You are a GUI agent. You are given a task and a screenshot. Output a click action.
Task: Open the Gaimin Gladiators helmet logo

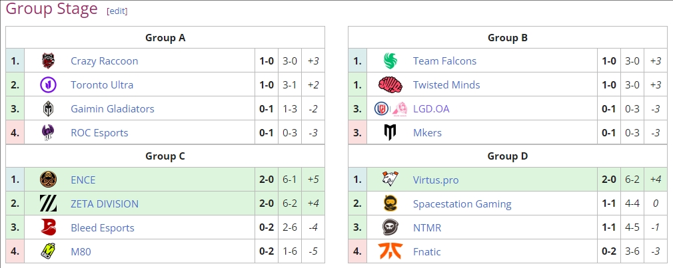(x=48, y=109)
